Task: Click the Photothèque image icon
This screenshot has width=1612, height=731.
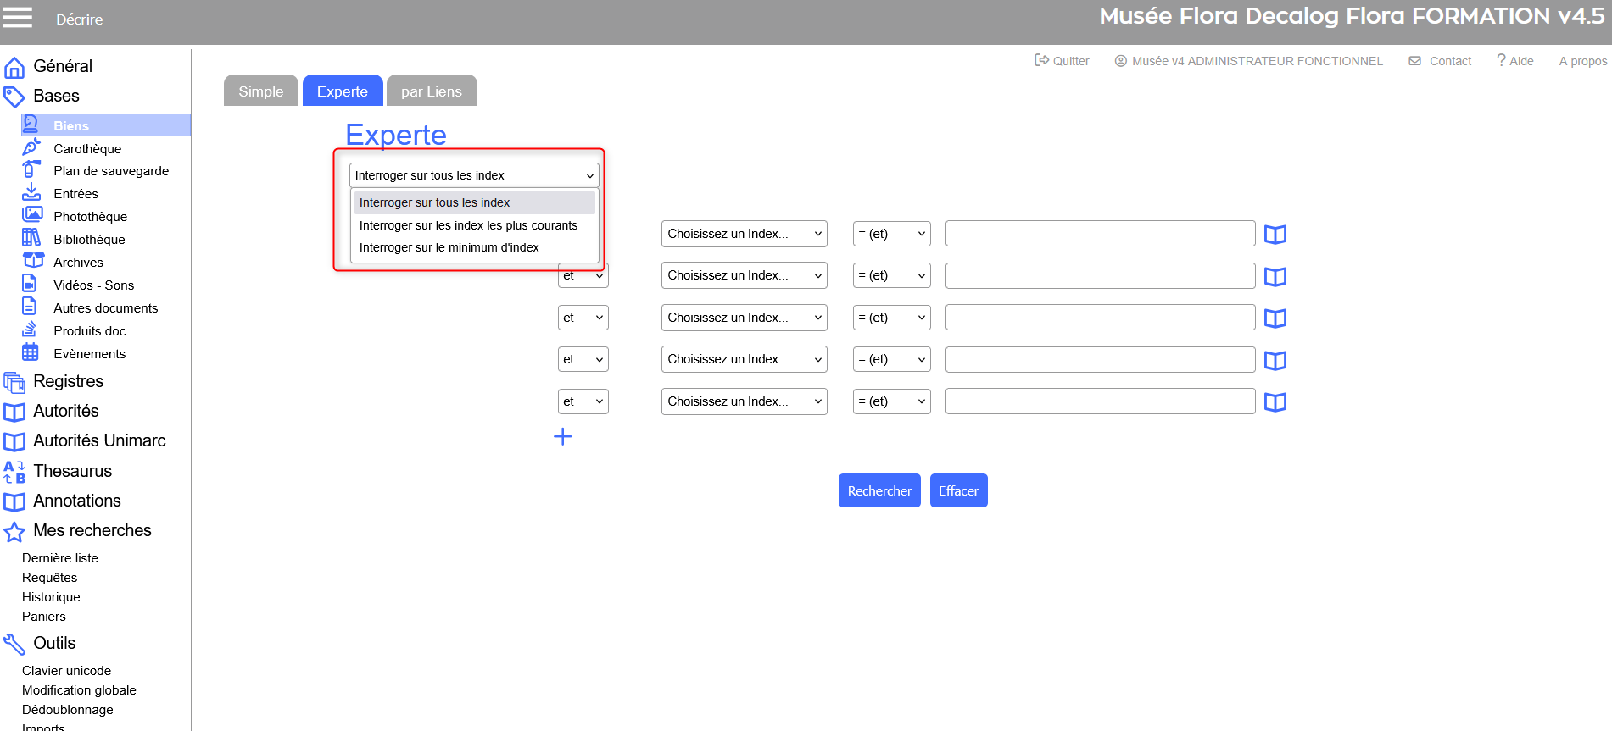Action: pyautogui.click(x=31, y=215)
